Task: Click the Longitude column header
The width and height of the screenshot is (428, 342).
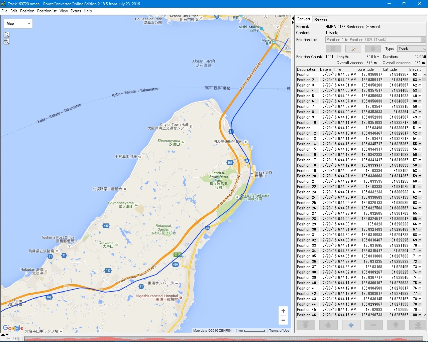Action: point(365,69)
